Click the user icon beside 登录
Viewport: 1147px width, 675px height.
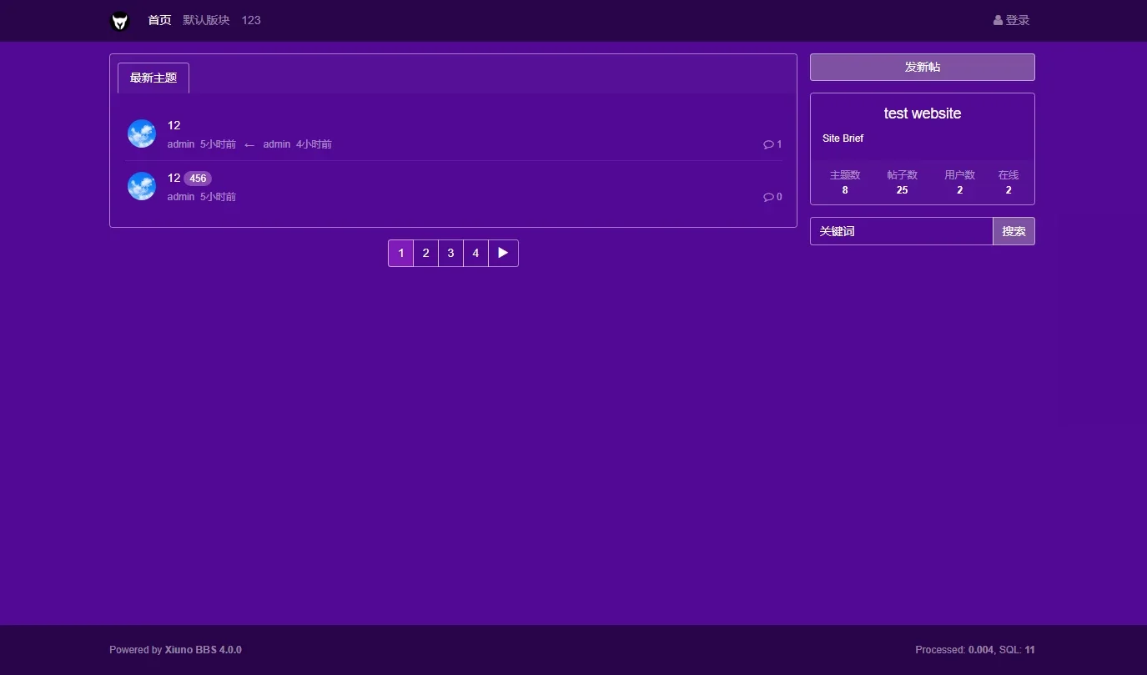tap(997, 20)
